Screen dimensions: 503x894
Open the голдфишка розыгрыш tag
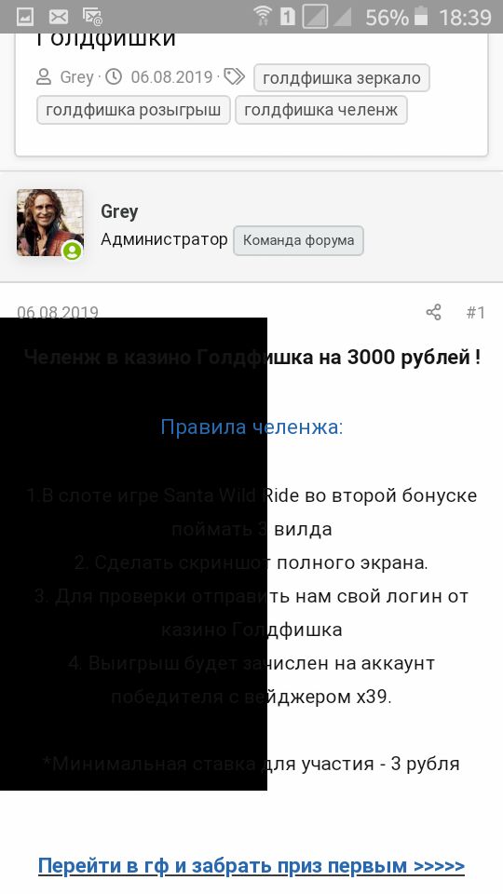[x=133, y=110]
